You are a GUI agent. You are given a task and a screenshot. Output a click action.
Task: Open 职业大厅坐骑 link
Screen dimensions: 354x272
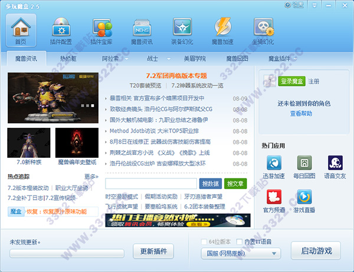pyautogui.click(x=71, y=188)
